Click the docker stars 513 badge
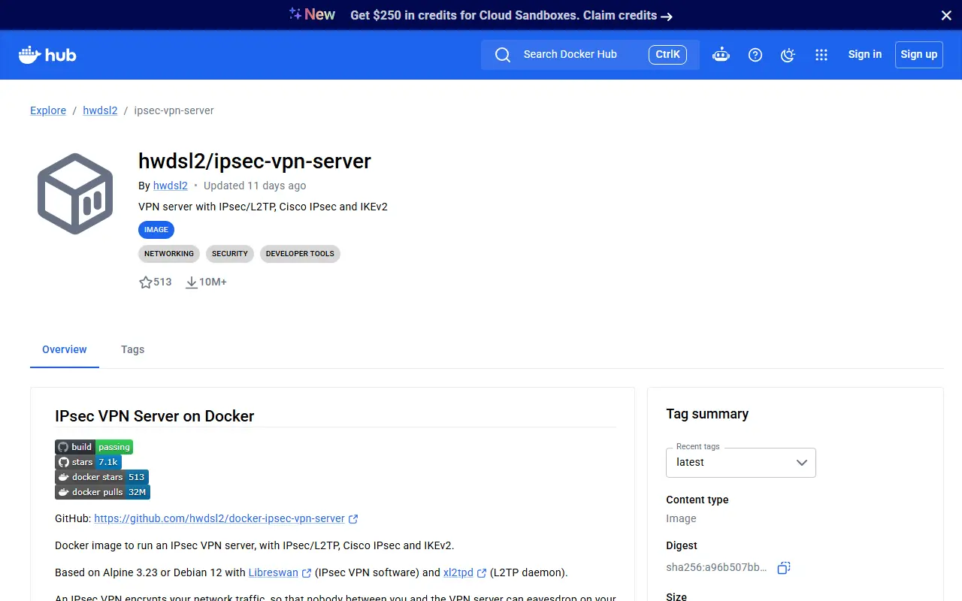The image size is (962, 601). tap(101, 477)
